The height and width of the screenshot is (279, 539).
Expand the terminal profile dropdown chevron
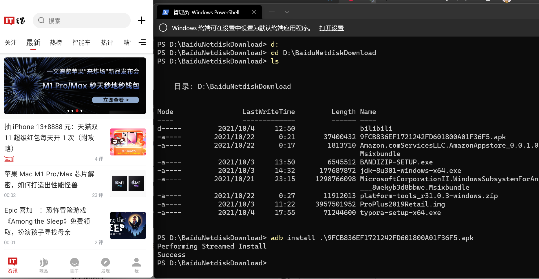(287, 12)
